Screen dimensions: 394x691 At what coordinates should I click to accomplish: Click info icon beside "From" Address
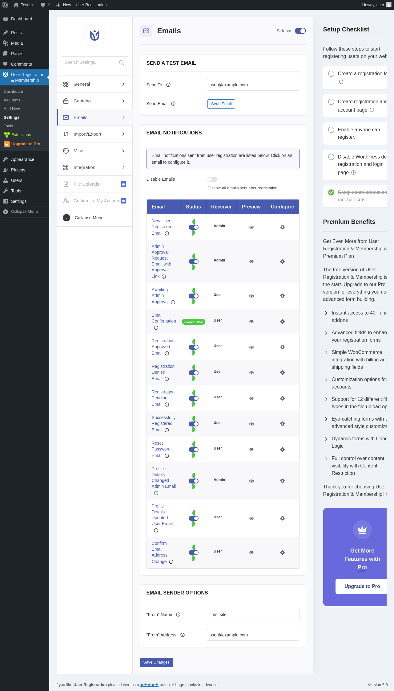[183, 635]
